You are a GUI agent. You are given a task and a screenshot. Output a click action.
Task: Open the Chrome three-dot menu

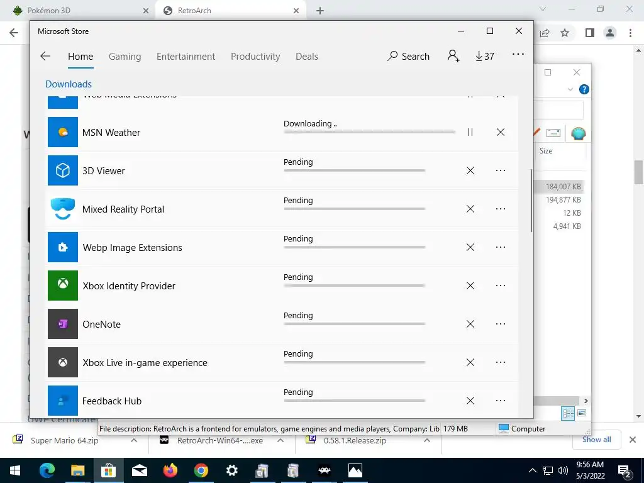click(x=630, y=33)
